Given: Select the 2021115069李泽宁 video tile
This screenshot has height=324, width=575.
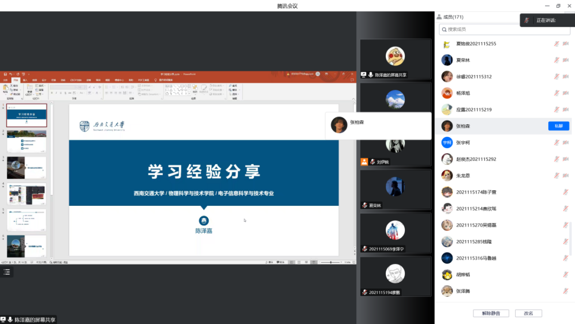Looking at the screenshot, I should click(396, 232).
